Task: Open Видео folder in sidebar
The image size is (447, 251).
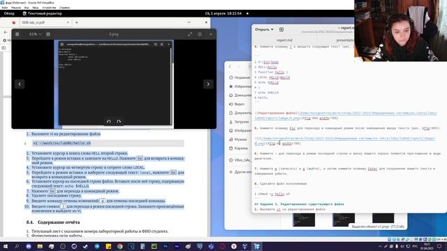Action: 237,104
